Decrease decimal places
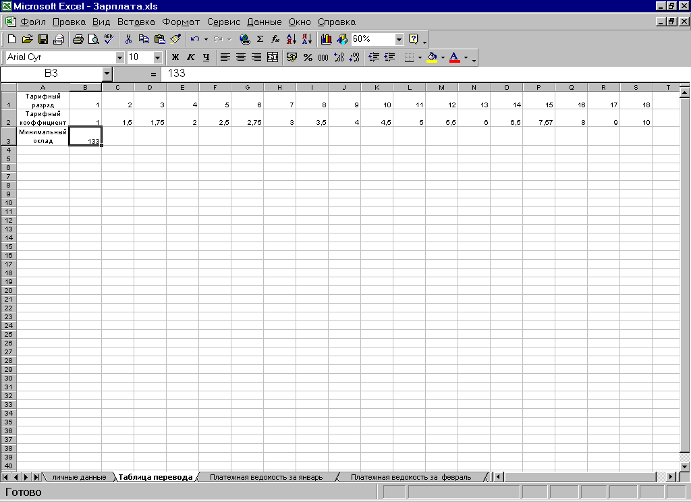 coord(354,57)
